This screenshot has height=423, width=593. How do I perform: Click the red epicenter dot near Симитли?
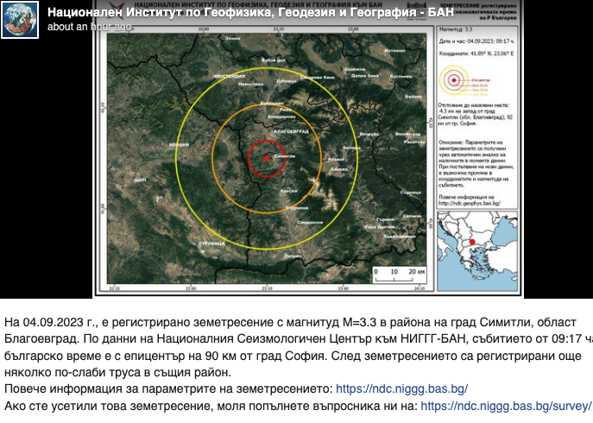pos(267,159)
